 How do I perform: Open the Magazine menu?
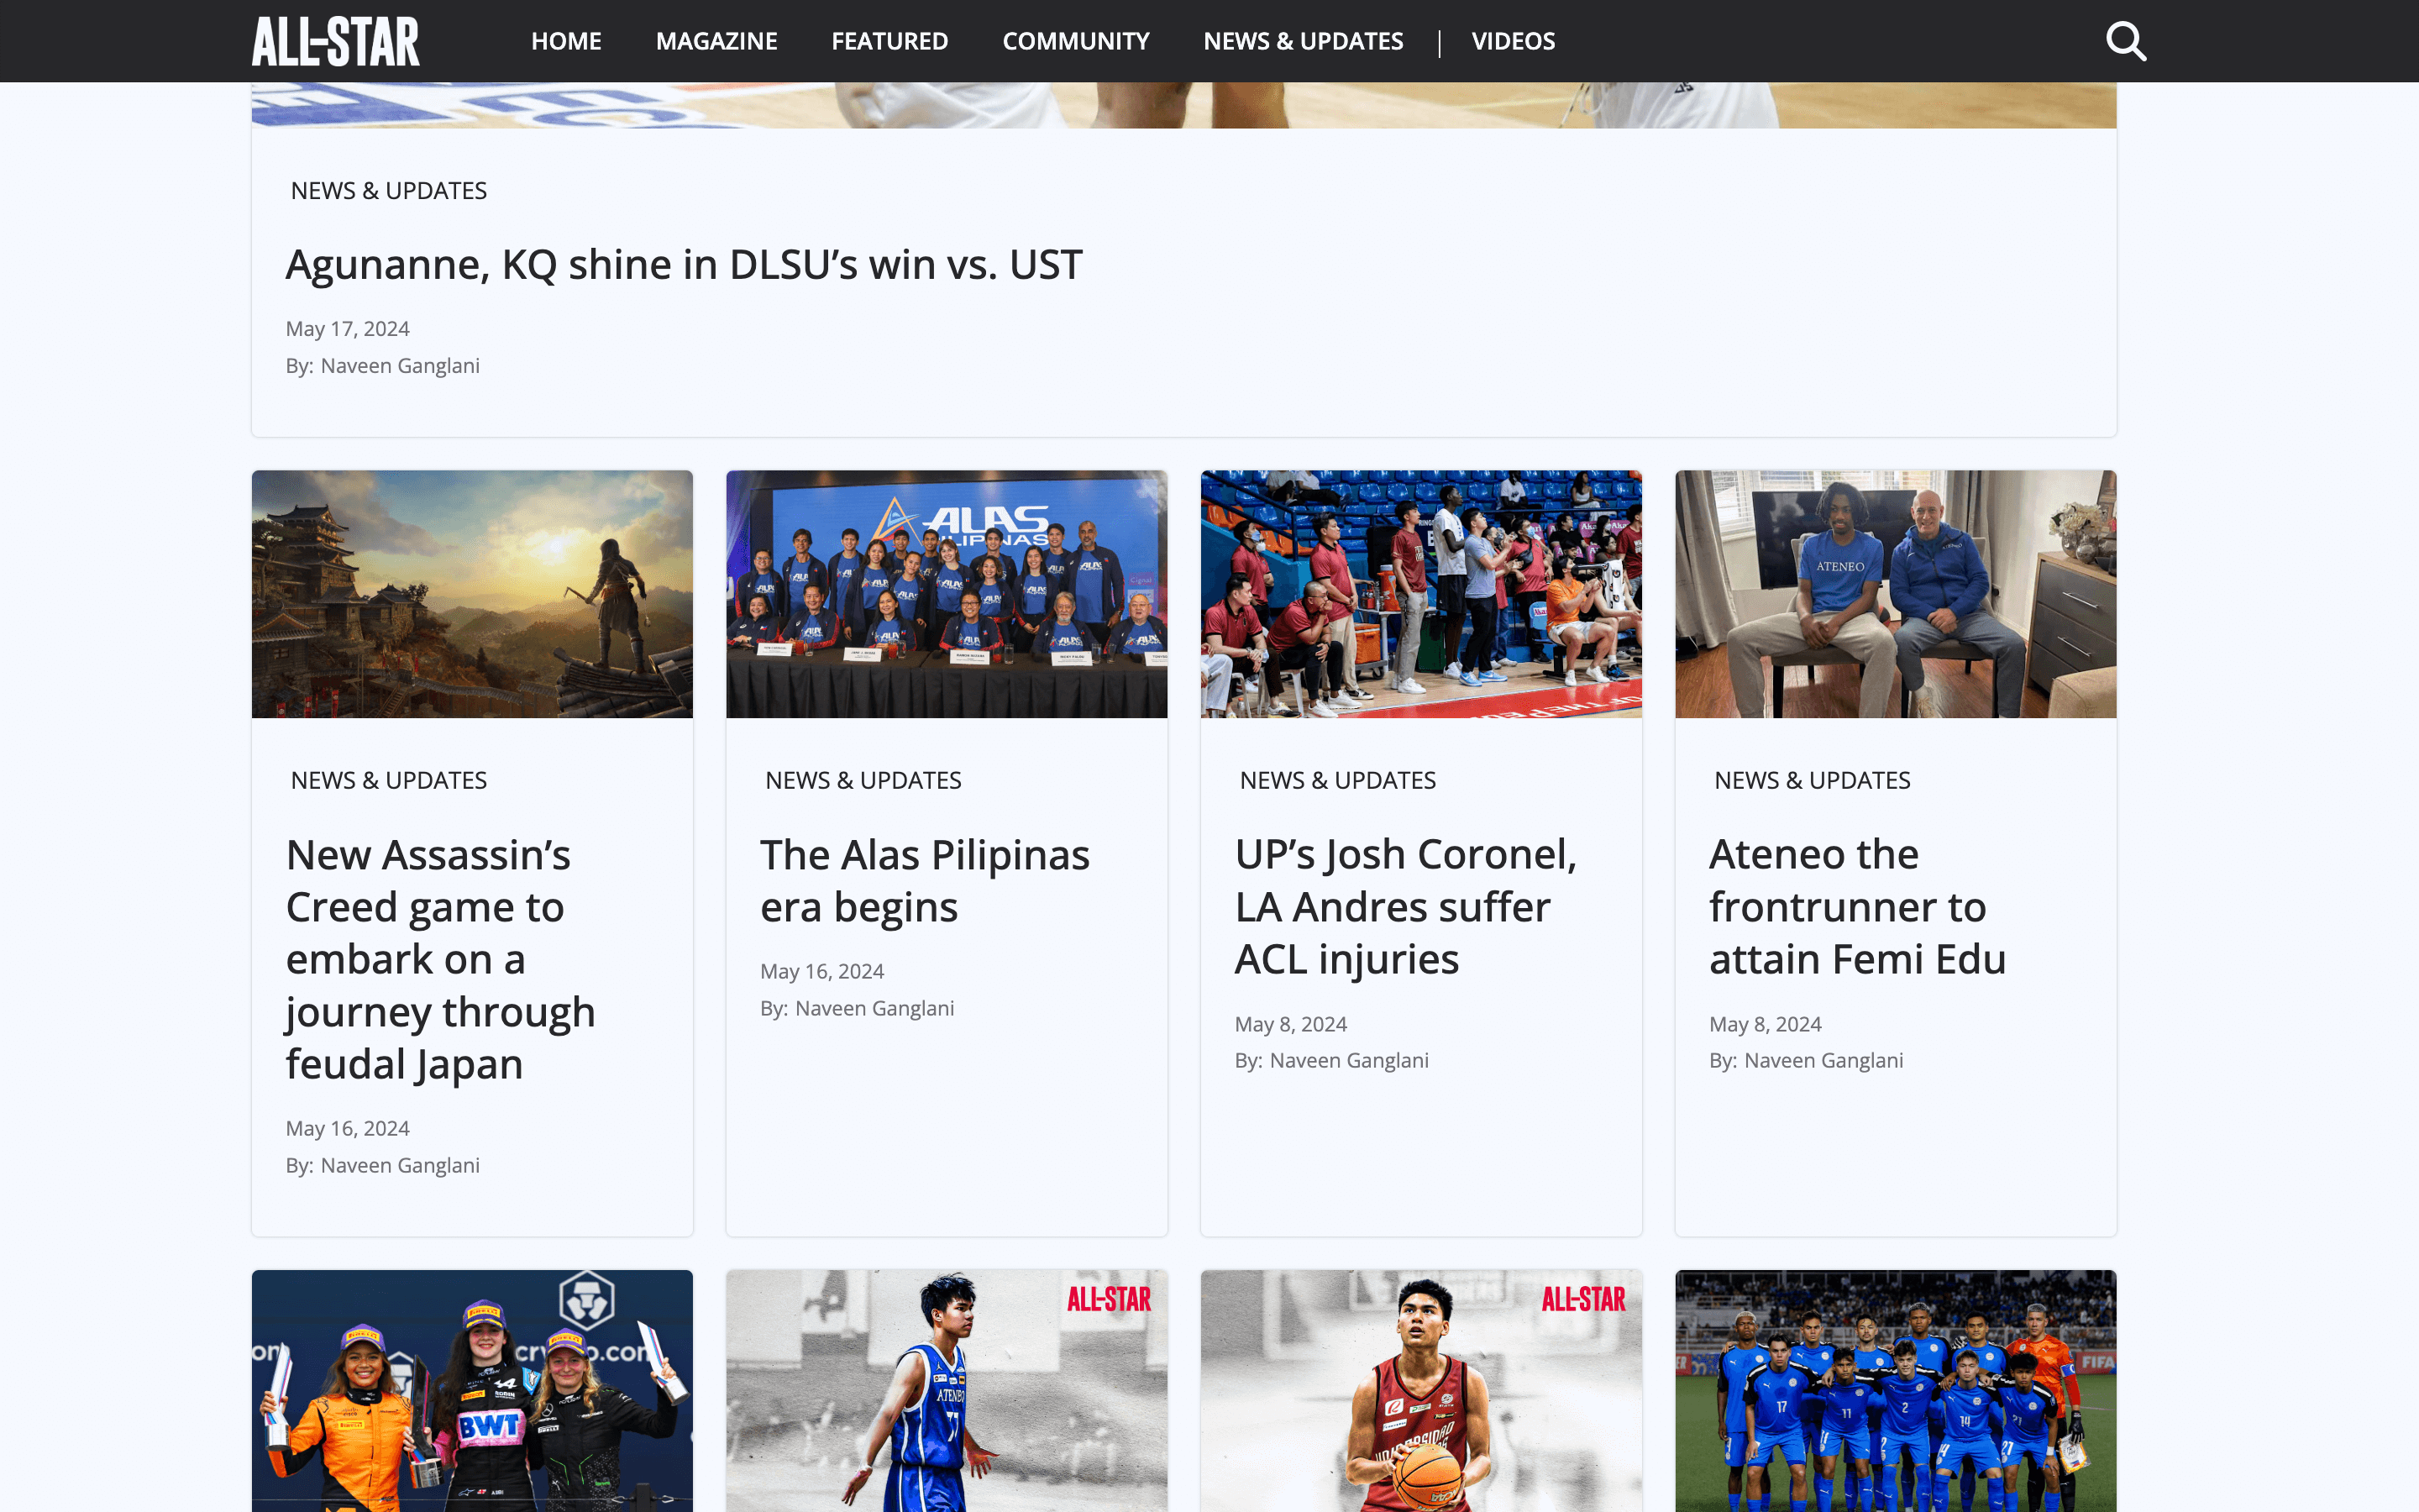point(716,41)
